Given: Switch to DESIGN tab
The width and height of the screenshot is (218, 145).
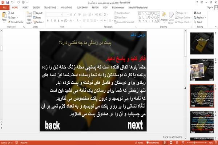Looking at the screenshot, I should click(x=36, y=8).
